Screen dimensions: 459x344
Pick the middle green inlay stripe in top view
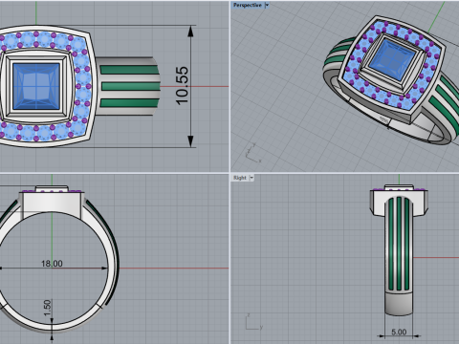point(130,86)
